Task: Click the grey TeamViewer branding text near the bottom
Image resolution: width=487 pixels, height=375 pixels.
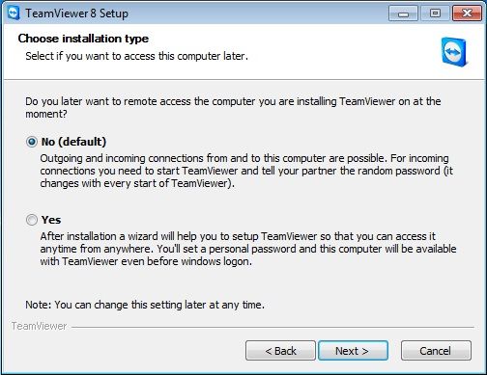Action: point(39,326)
